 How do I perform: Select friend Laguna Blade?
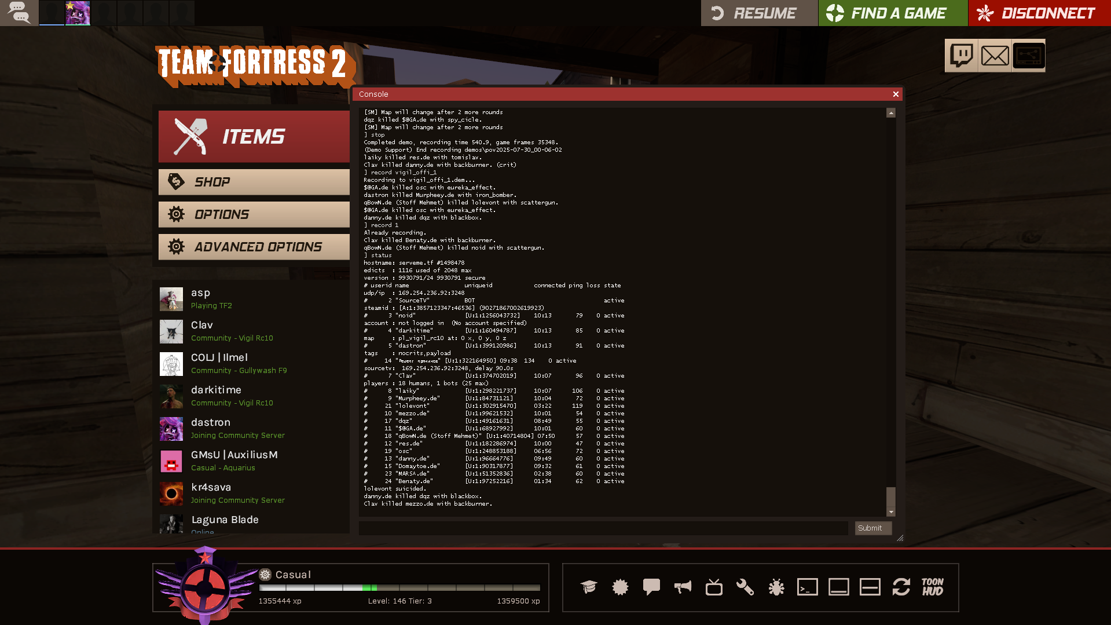[254, 523]
